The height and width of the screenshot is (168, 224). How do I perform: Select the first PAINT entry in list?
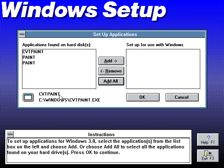29,57
